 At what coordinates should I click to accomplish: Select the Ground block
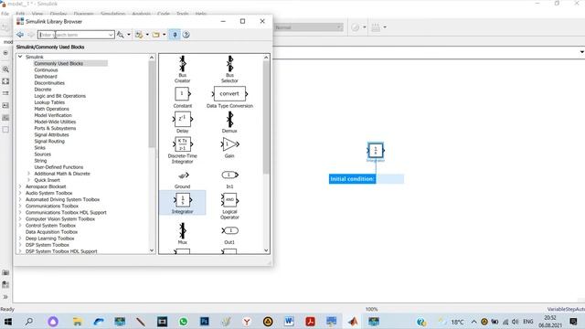[182, 179]
